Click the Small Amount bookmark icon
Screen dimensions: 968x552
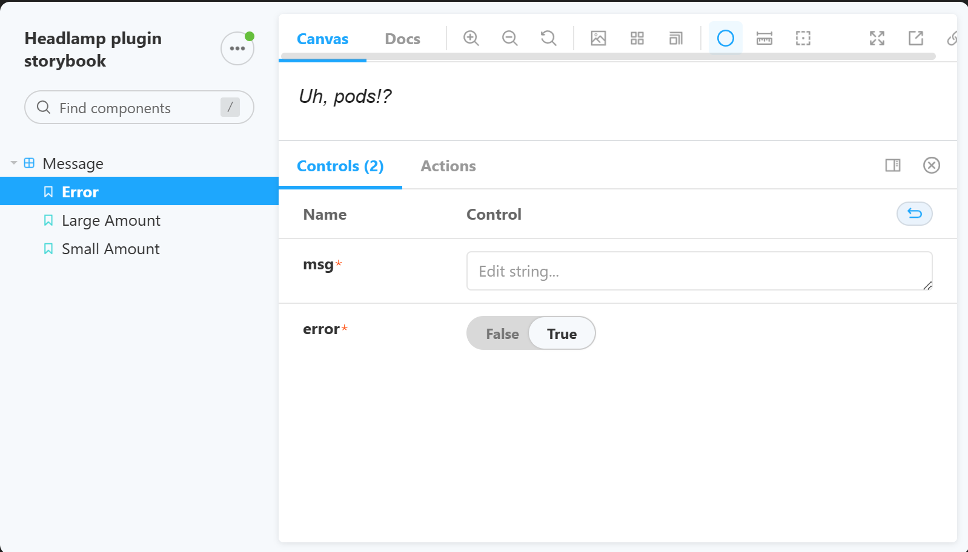coord(48,248)
